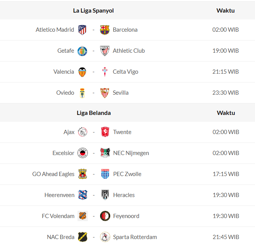Click the Athletic Club crest
Viewport: 255px width, 244px height.
105,51
